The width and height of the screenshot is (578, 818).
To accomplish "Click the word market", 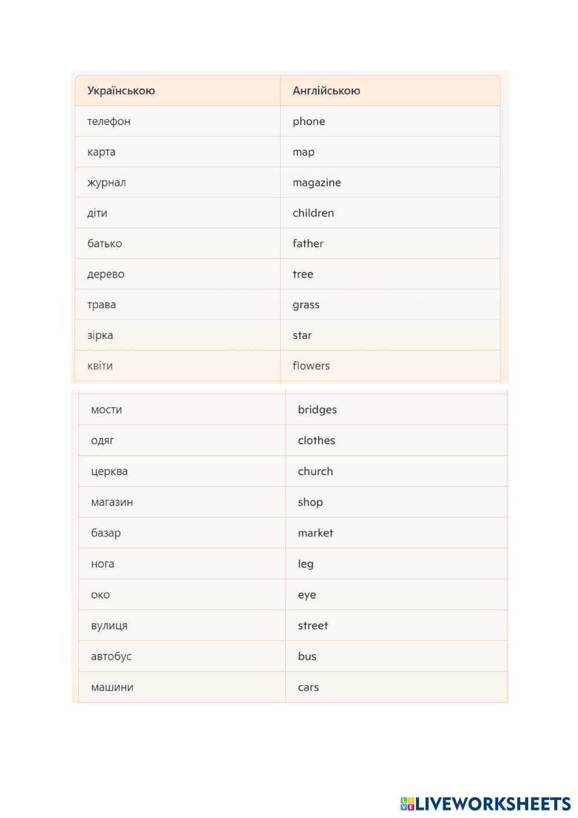I will [x=315, y=533].
